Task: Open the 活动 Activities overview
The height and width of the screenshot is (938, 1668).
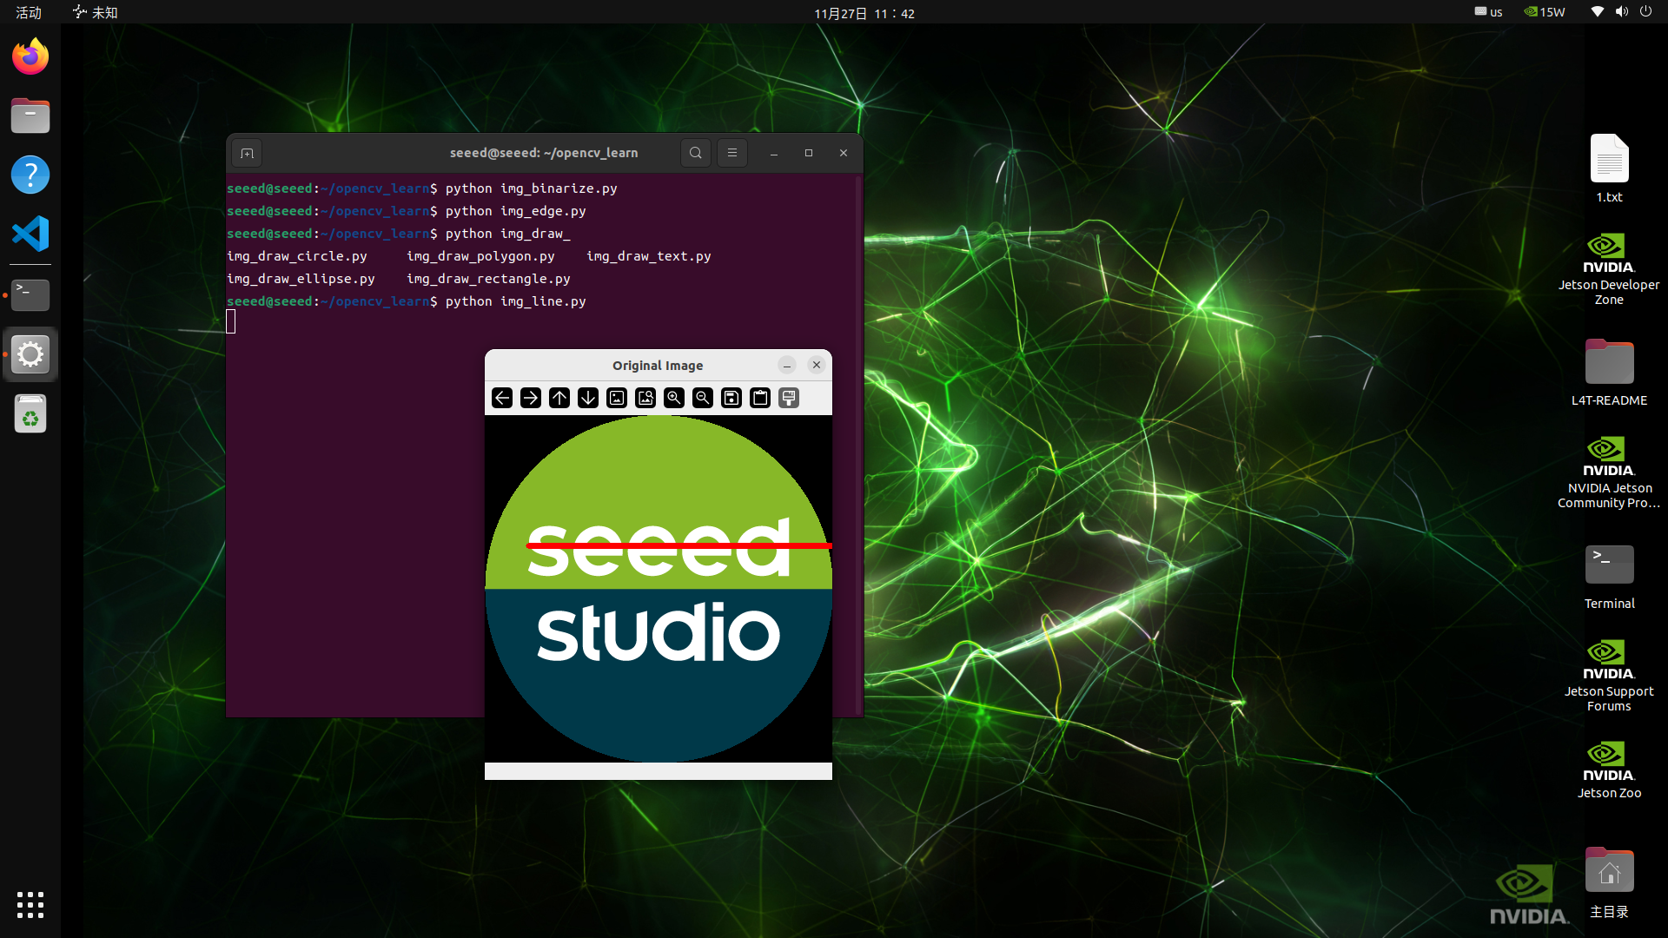Action: click(x=29, y=12)
